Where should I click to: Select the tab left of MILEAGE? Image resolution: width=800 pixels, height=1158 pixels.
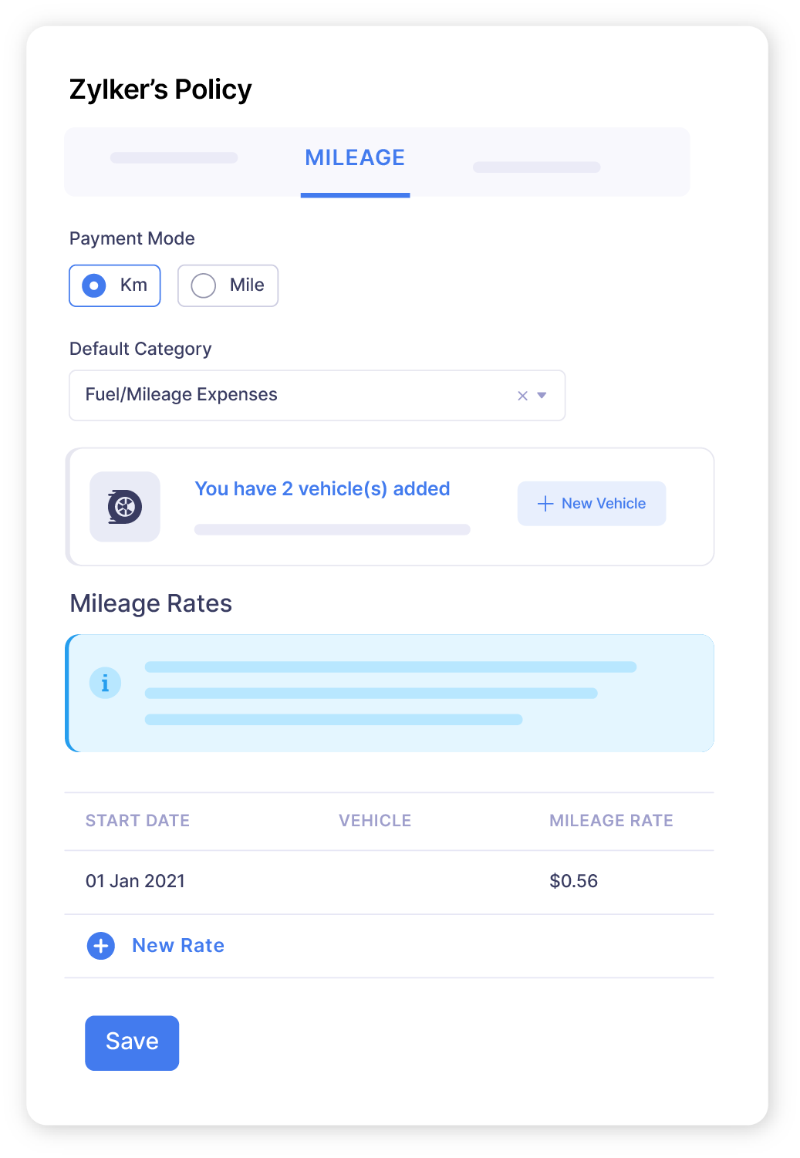click(174, 157)
